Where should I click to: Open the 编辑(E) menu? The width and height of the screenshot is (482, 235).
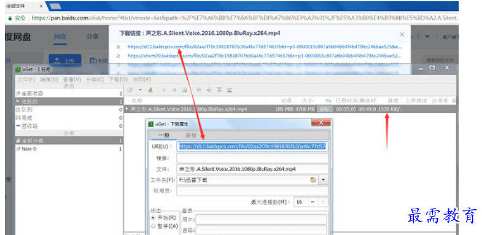tap(49, 79)
